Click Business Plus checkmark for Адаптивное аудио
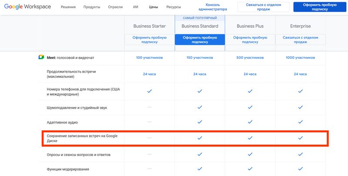 (250, 122)
